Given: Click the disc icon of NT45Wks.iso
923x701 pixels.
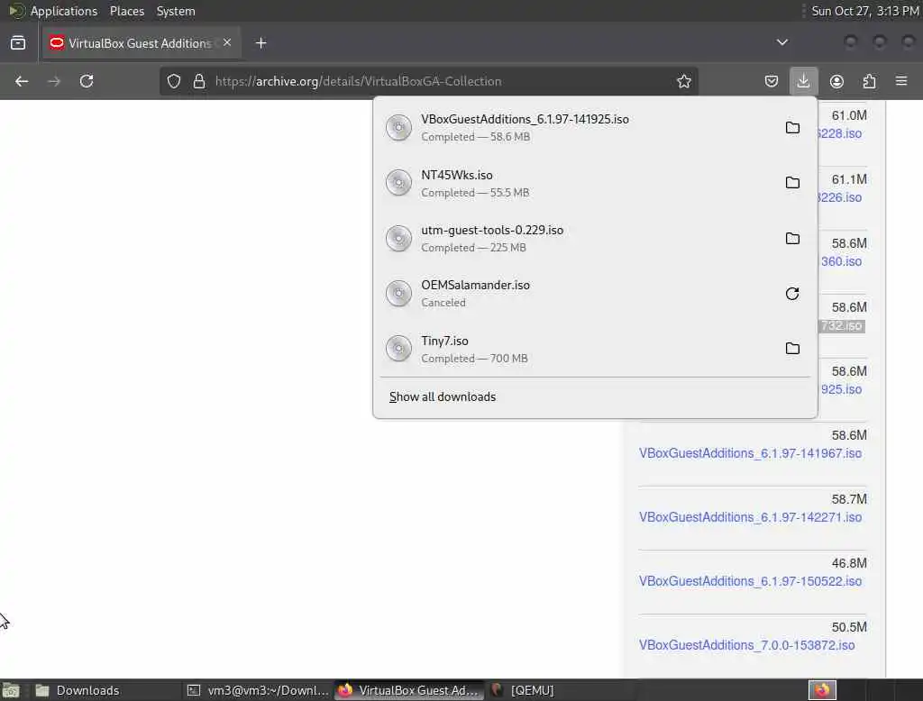Looking at the screenshot, I should click(398, 183).
